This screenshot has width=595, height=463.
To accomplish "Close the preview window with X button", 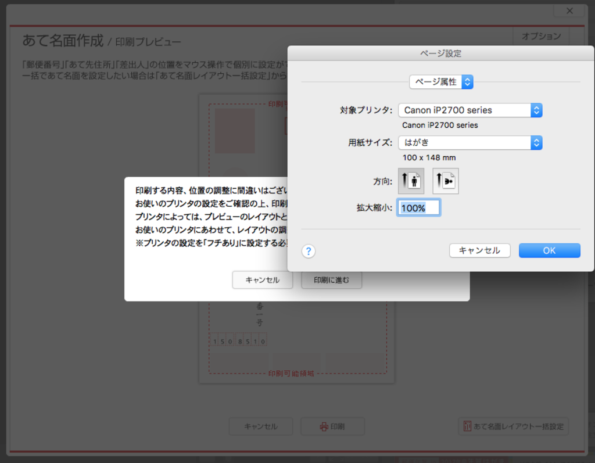I will tap(569, 10).
